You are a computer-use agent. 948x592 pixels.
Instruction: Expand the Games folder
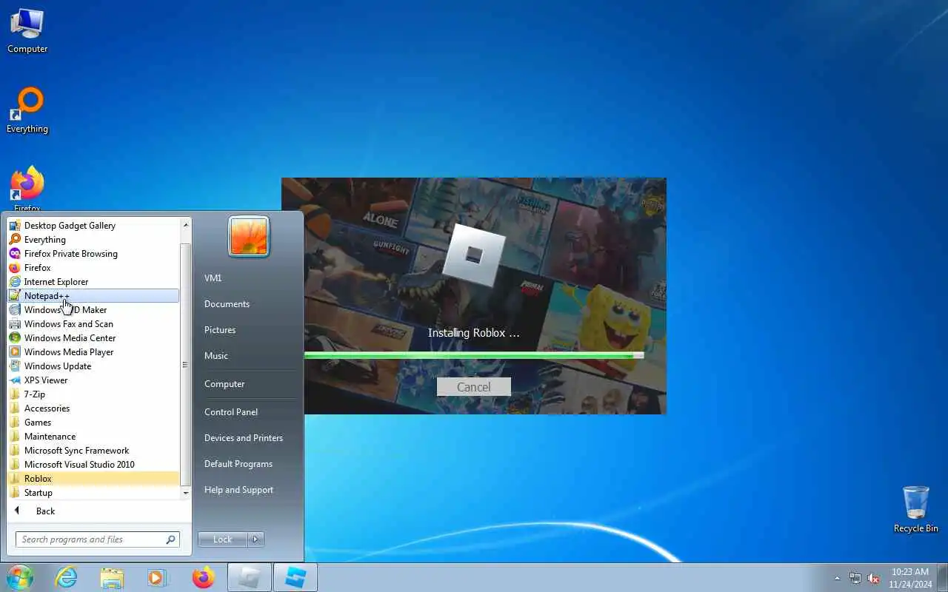93,422
